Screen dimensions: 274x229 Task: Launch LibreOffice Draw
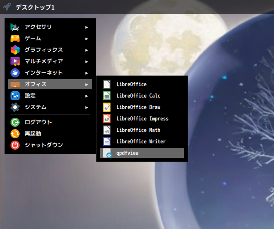142,107
